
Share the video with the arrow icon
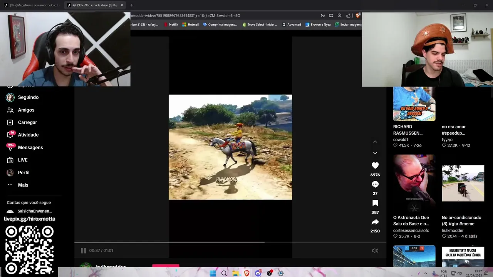[x=375, y=222]
